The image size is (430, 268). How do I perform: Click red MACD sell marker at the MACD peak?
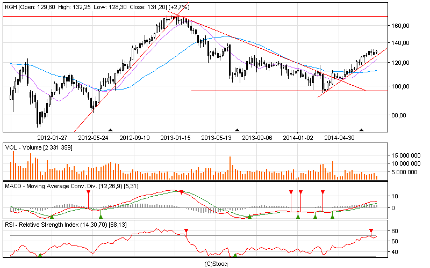tap(181, 192)
